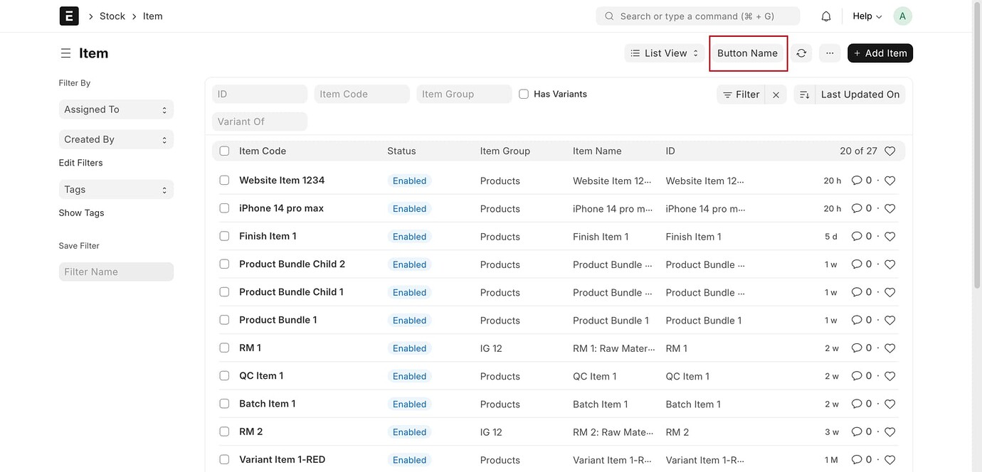Expand the Assigned To filter dropdown

pyautogui.click(x=116, y=109)
